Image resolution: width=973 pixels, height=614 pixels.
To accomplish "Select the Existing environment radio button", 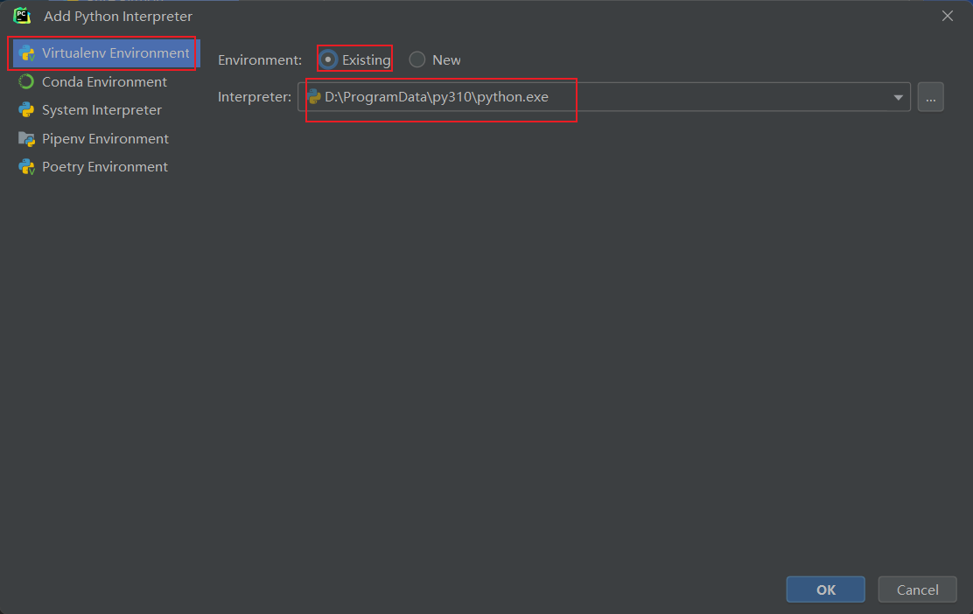I will [x=328, y=59].
